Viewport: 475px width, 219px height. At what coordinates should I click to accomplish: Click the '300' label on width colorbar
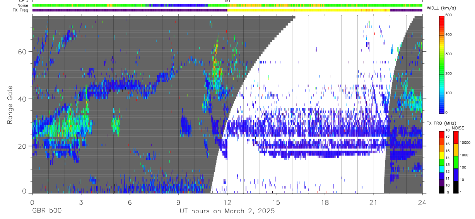(449, 54)
